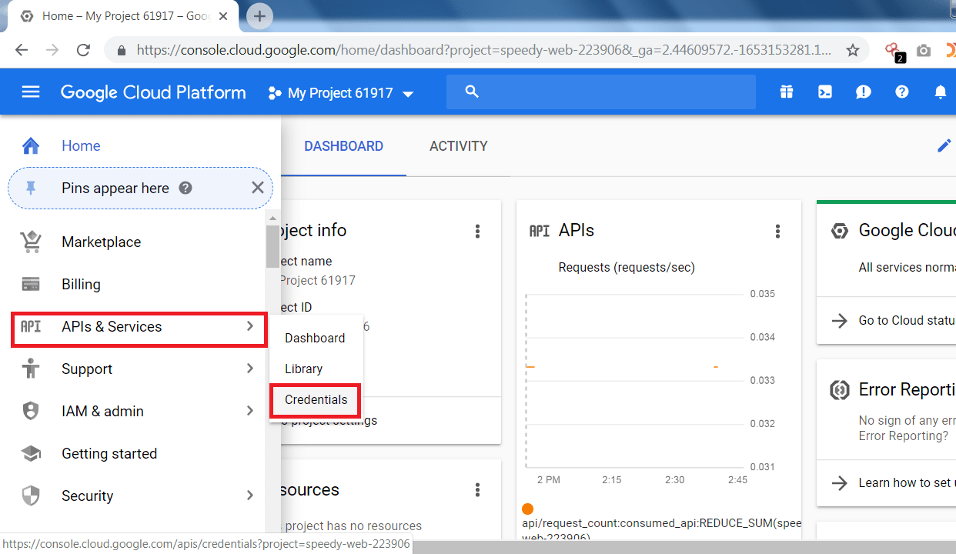Click the Home house icon in sidebar
The width and height of the screenshot is (956, 554).
[31, 145]
